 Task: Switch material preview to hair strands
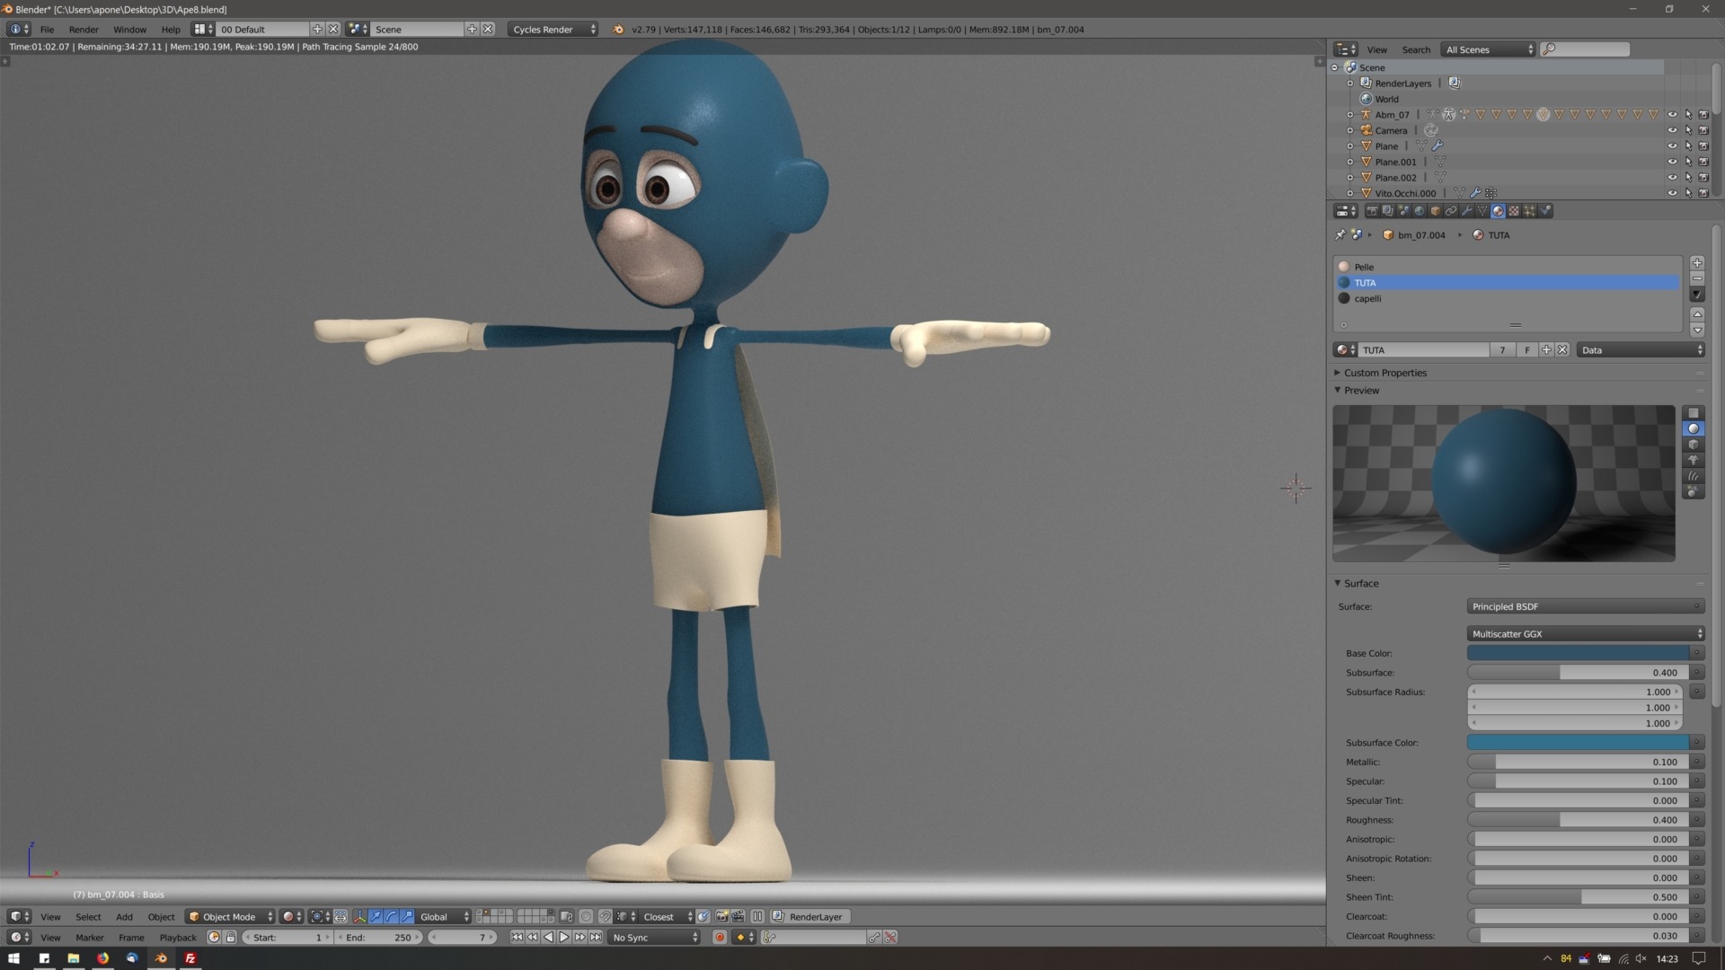click(1694, 476)
